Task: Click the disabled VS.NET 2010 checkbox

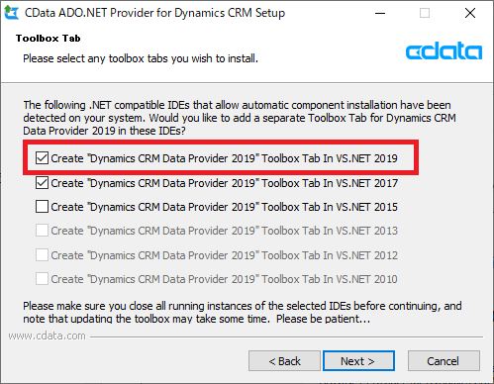Action: pyautogui.click(x=42, y=279)
